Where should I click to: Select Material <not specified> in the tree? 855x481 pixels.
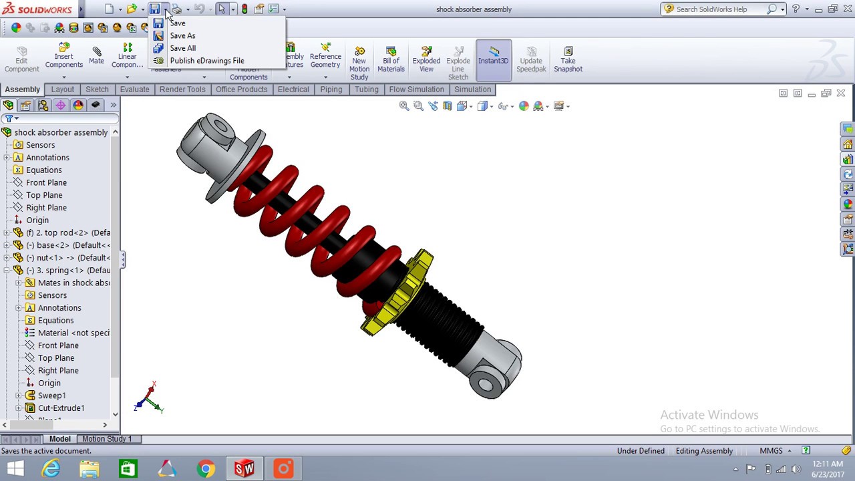click(73, 333)
